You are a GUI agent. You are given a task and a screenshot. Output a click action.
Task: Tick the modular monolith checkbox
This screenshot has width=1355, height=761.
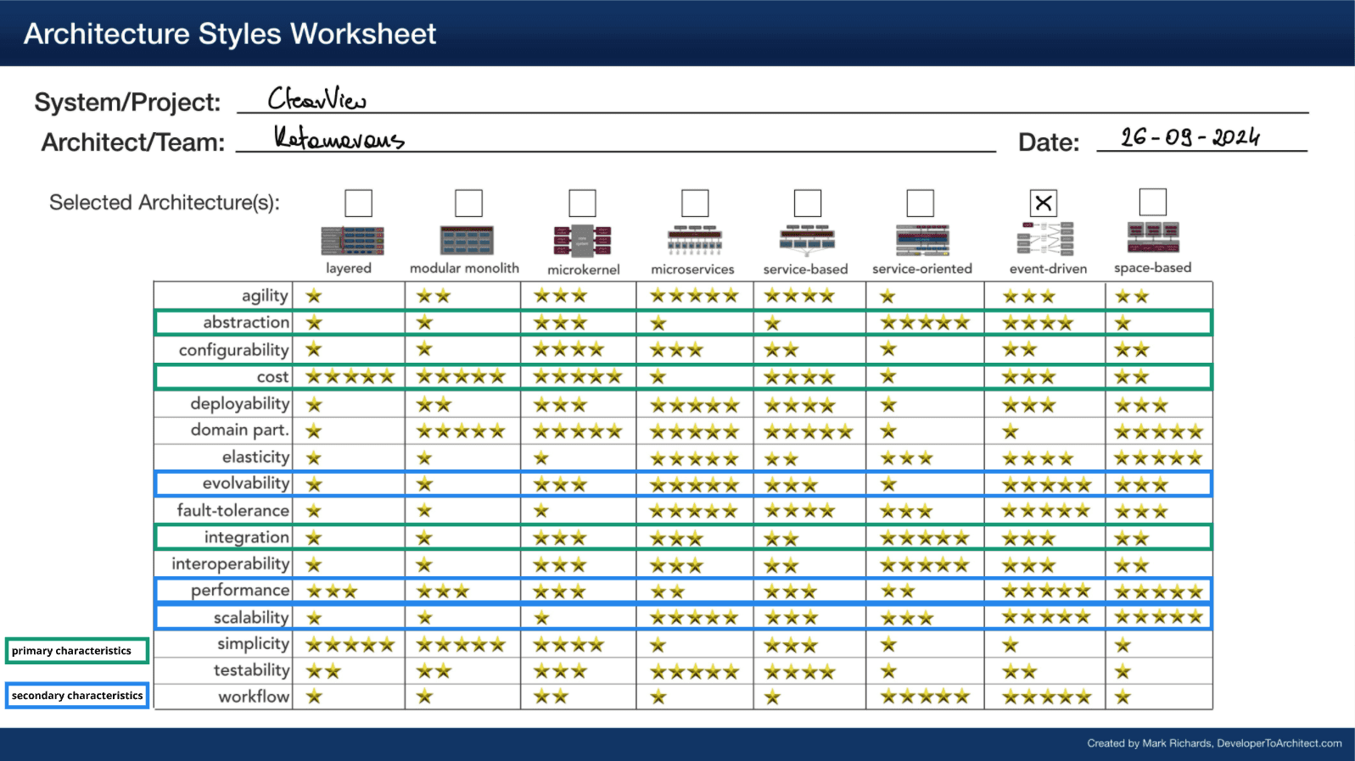[x=468, y=203]
